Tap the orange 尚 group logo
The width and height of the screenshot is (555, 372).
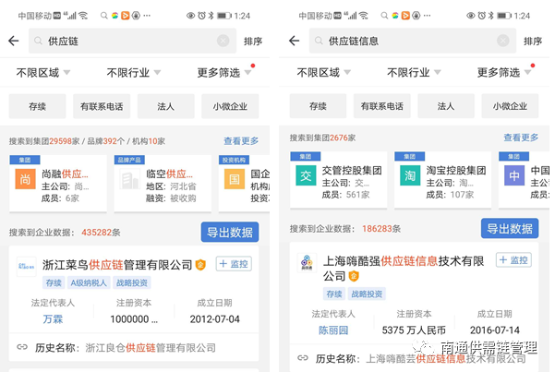[x=25, y=179]
